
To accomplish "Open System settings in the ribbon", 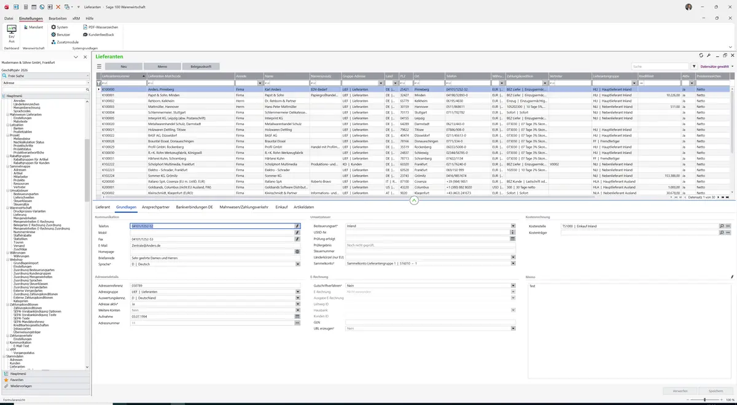I will (60, 27).
